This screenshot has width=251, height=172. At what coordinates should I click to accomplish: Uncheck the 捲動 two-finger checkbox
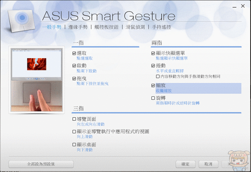pyautogui.click(x=153, y=65)
